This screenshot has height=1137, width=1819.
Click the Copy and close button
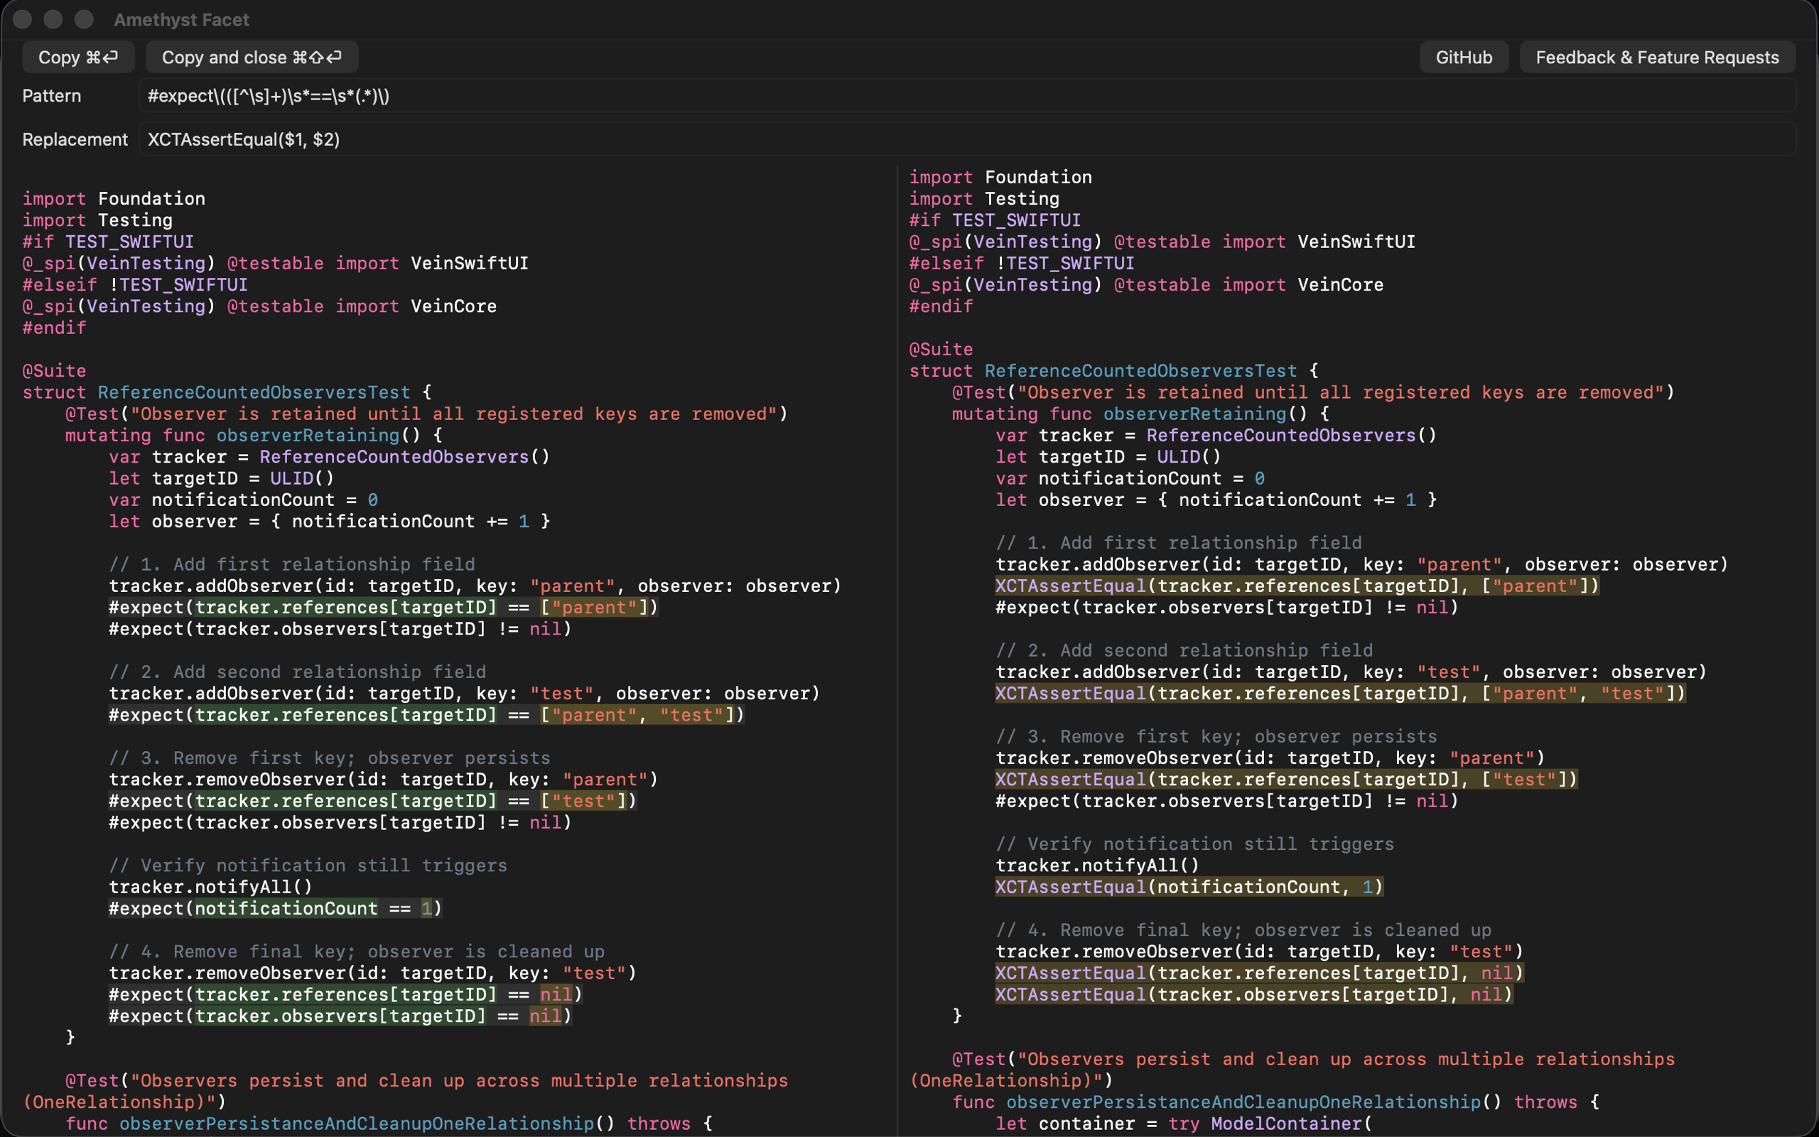click(252, 57)
